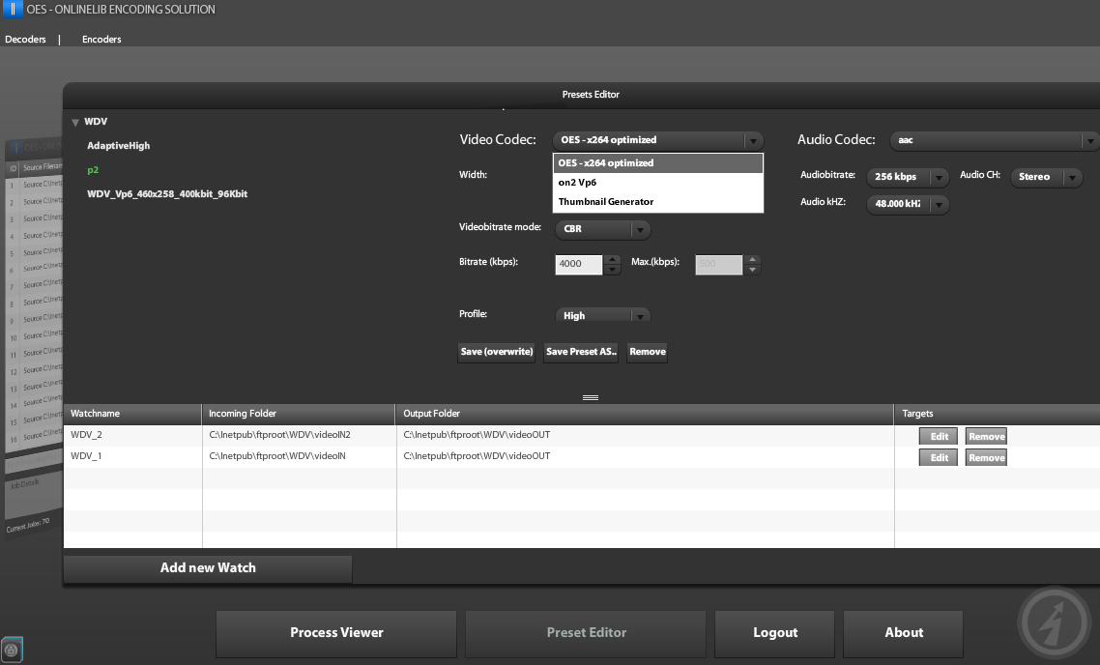Click the lightning bolt logo icon
The image size is (1100, 665).
pos(1054,622)
